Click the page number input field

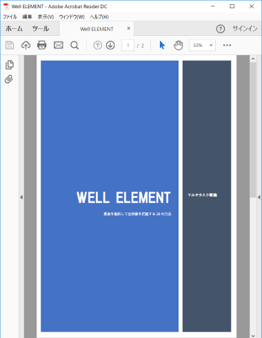(128, 46)
